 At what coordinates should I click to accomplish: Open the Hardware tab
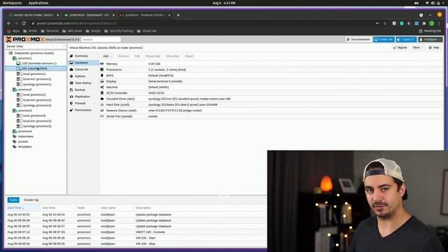(x=81, y=62)
